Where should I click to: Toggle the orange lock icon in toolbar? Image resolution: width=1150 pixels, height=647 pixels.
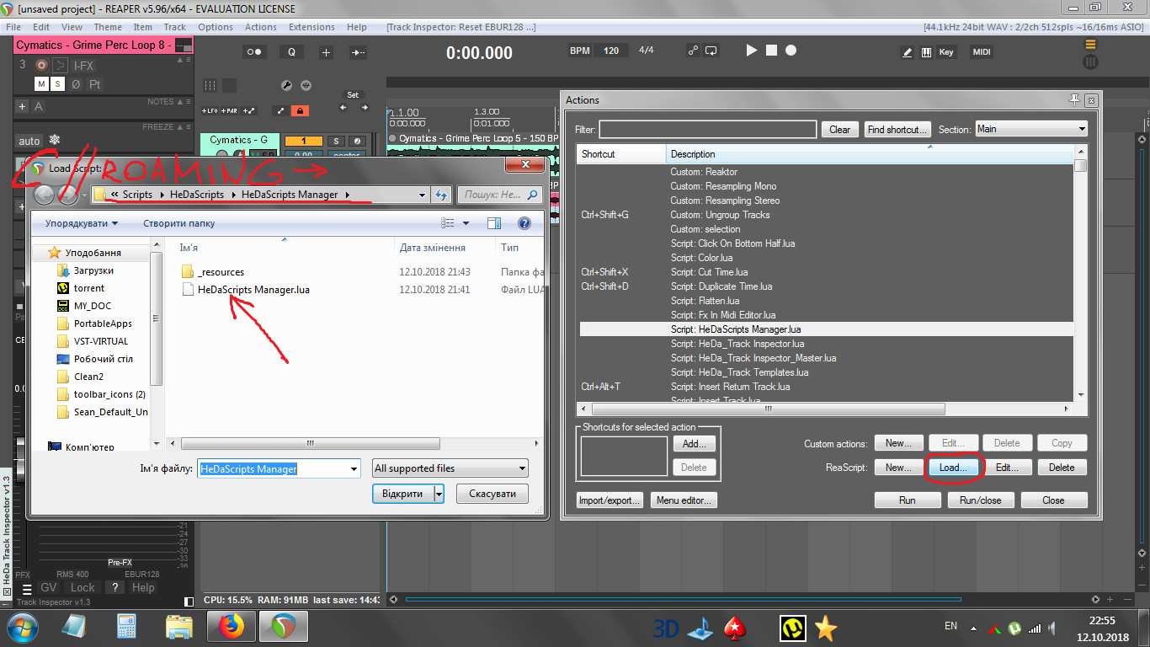pos(299,110)
